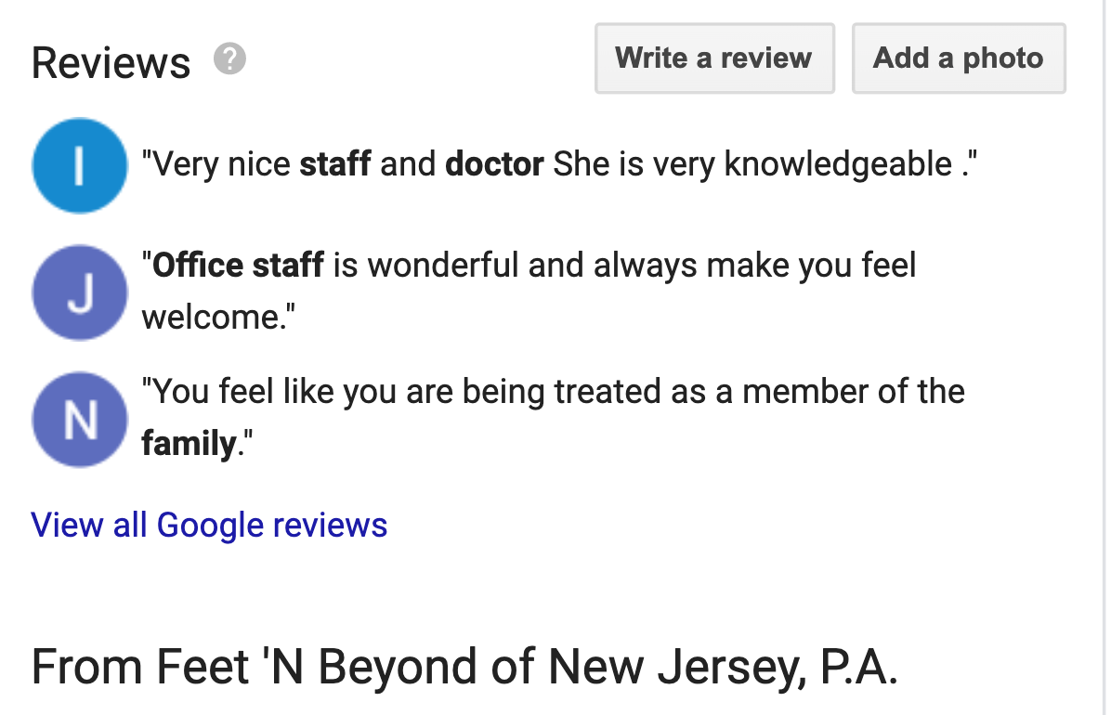The height and width of the screenshot is (715, 1111).
Task: Click the purple "N" reviewer avatar
Action: tap(79, 419)
